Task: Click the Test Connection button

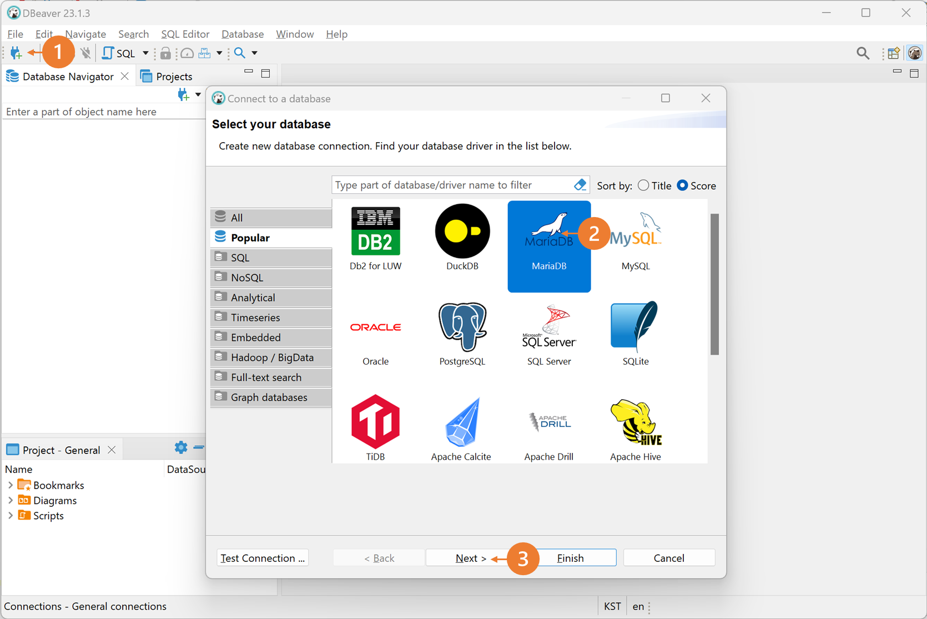Action: point(263,558)
